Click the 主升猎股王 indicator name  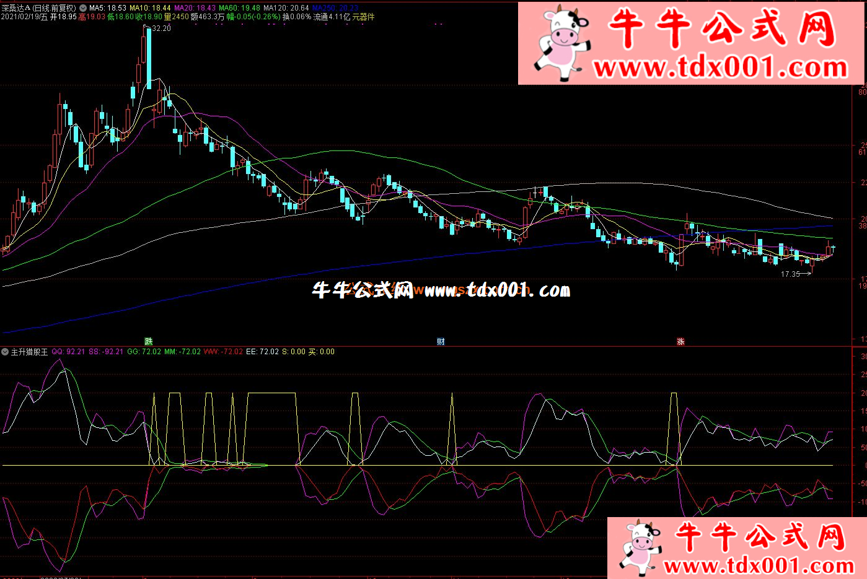(x=29, y=352)
